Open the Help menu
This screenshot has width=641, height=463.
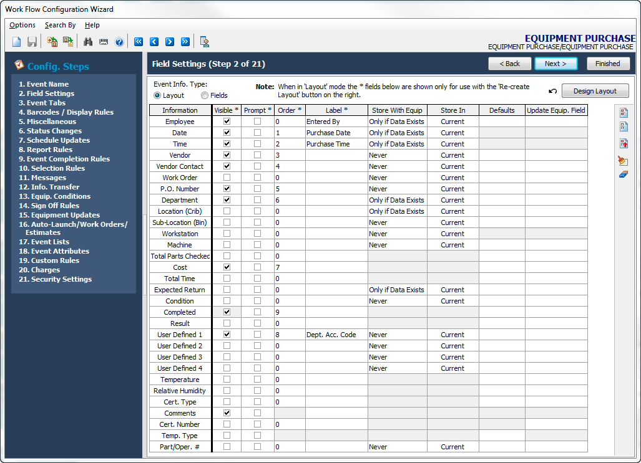coord(92,25)
